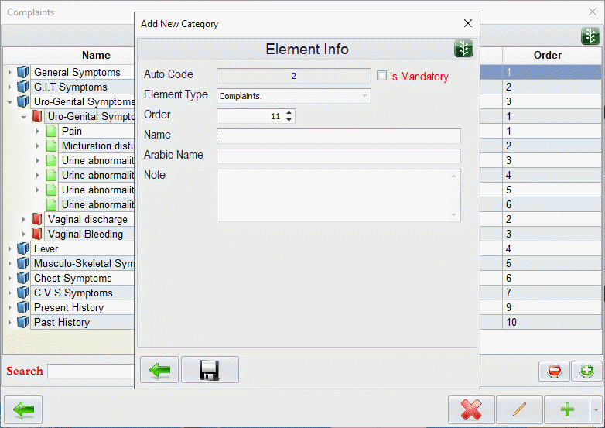Click green page icon next to Micturation disturbance
Viewport: 605px width, 428px height.
point(51,146)
